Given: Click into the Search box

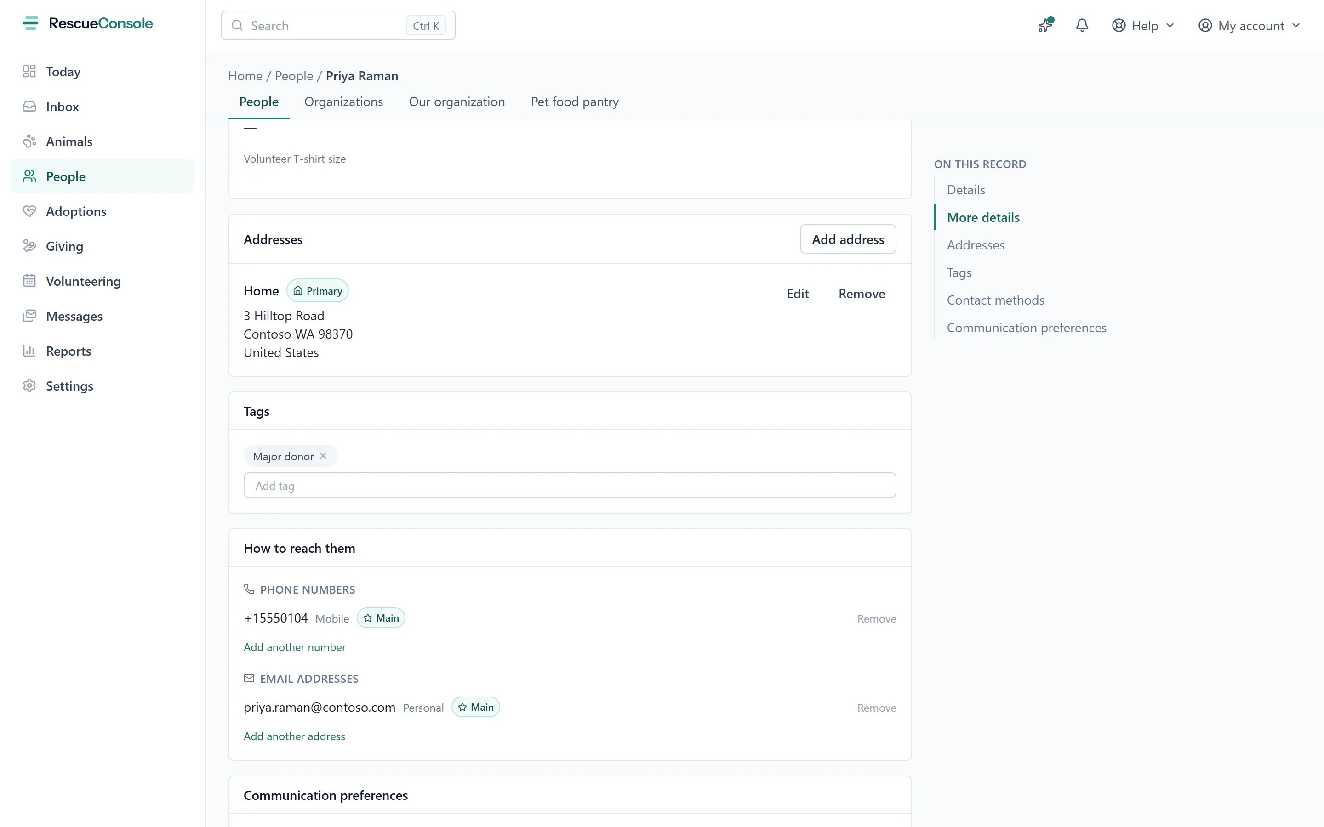Looking at the screenshot, I should (338, 25).
